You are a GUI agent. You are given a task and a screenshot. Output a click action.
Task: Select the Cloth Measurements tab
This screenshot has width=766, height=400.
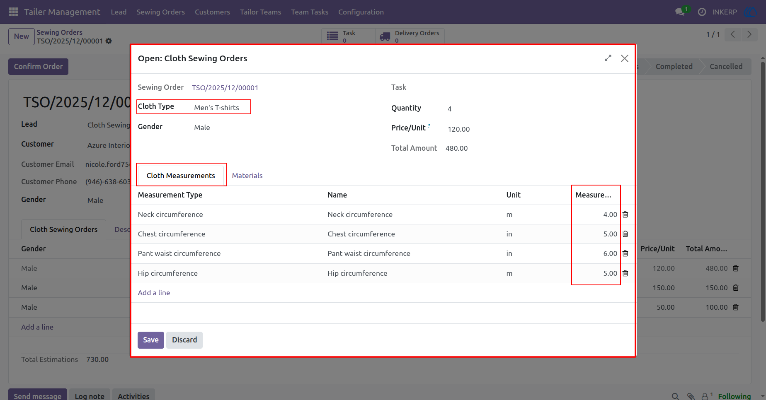coord(181,176)
